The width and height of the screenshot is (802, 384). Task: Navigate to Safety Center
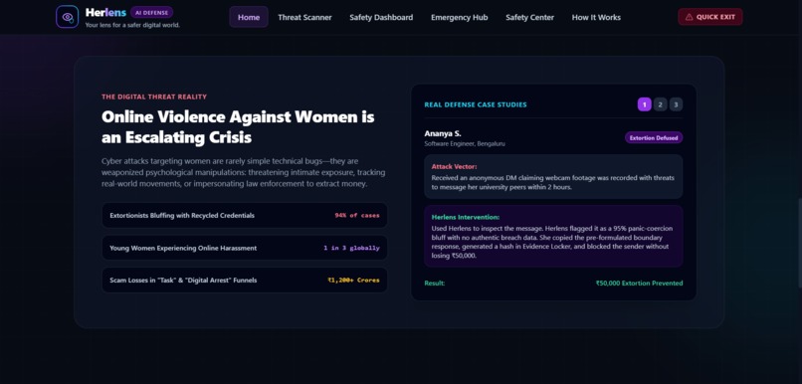[530, 17]
